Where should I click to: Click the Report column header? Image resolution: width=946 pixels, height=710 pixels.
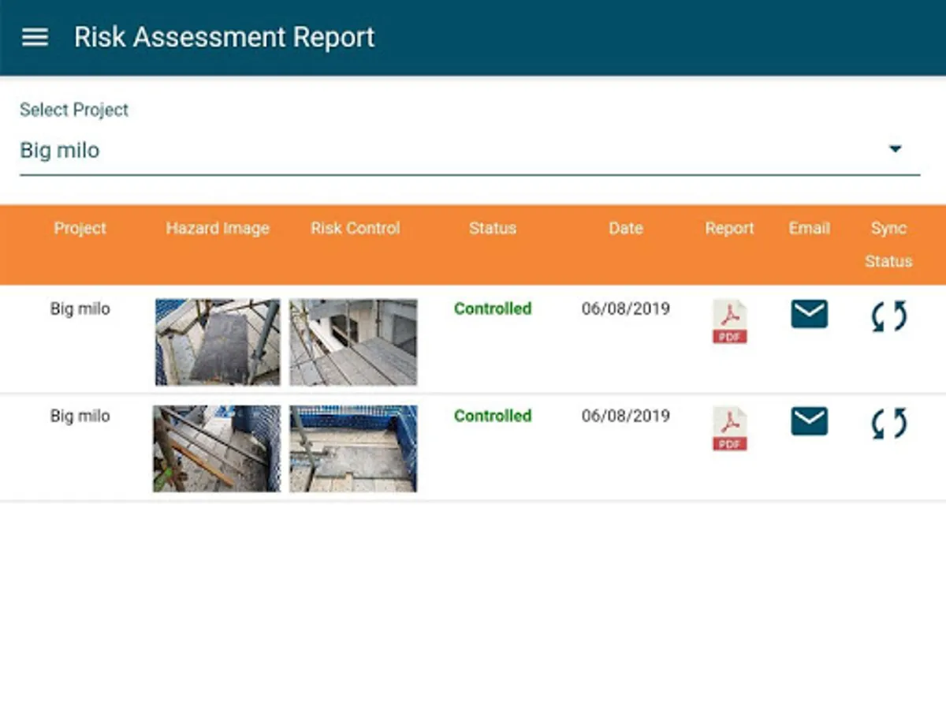tap(729, 228)
